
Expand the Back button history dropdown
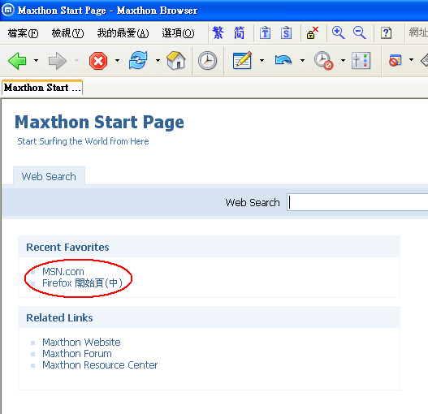point(36,60)
